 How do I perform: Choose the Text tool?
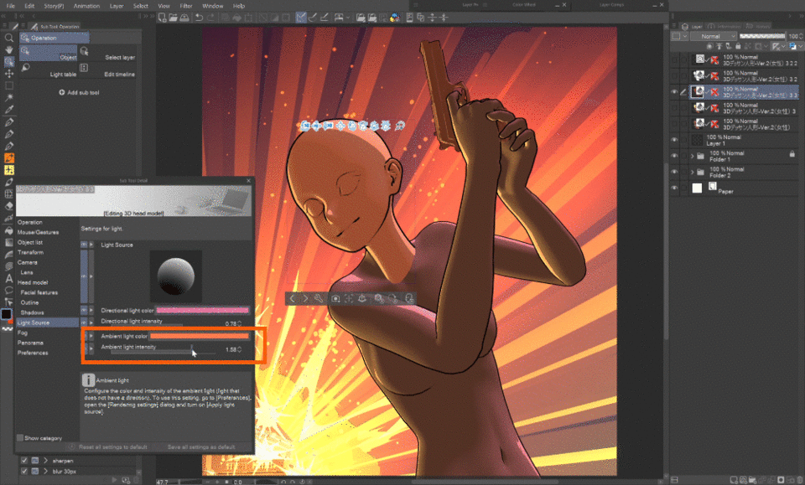pos(8,277)
